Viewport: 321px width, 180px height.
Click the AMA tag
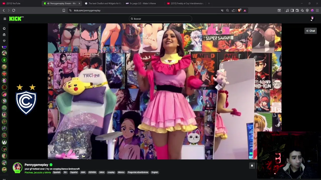tap(83, 172)
